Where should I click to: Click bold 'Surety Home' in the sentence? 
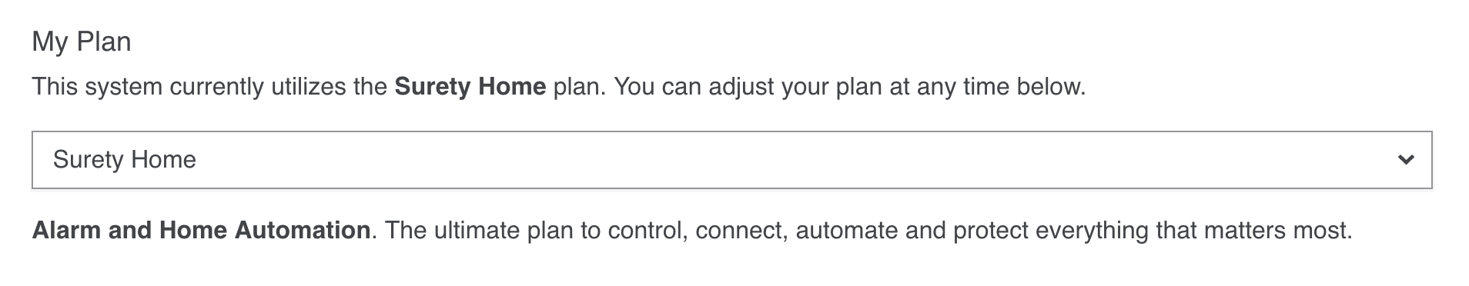470,86
